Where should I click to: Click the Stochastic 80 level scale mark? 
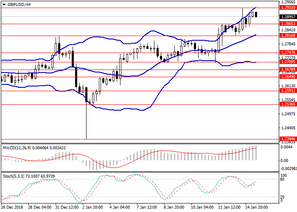click(x=281, y=179)
